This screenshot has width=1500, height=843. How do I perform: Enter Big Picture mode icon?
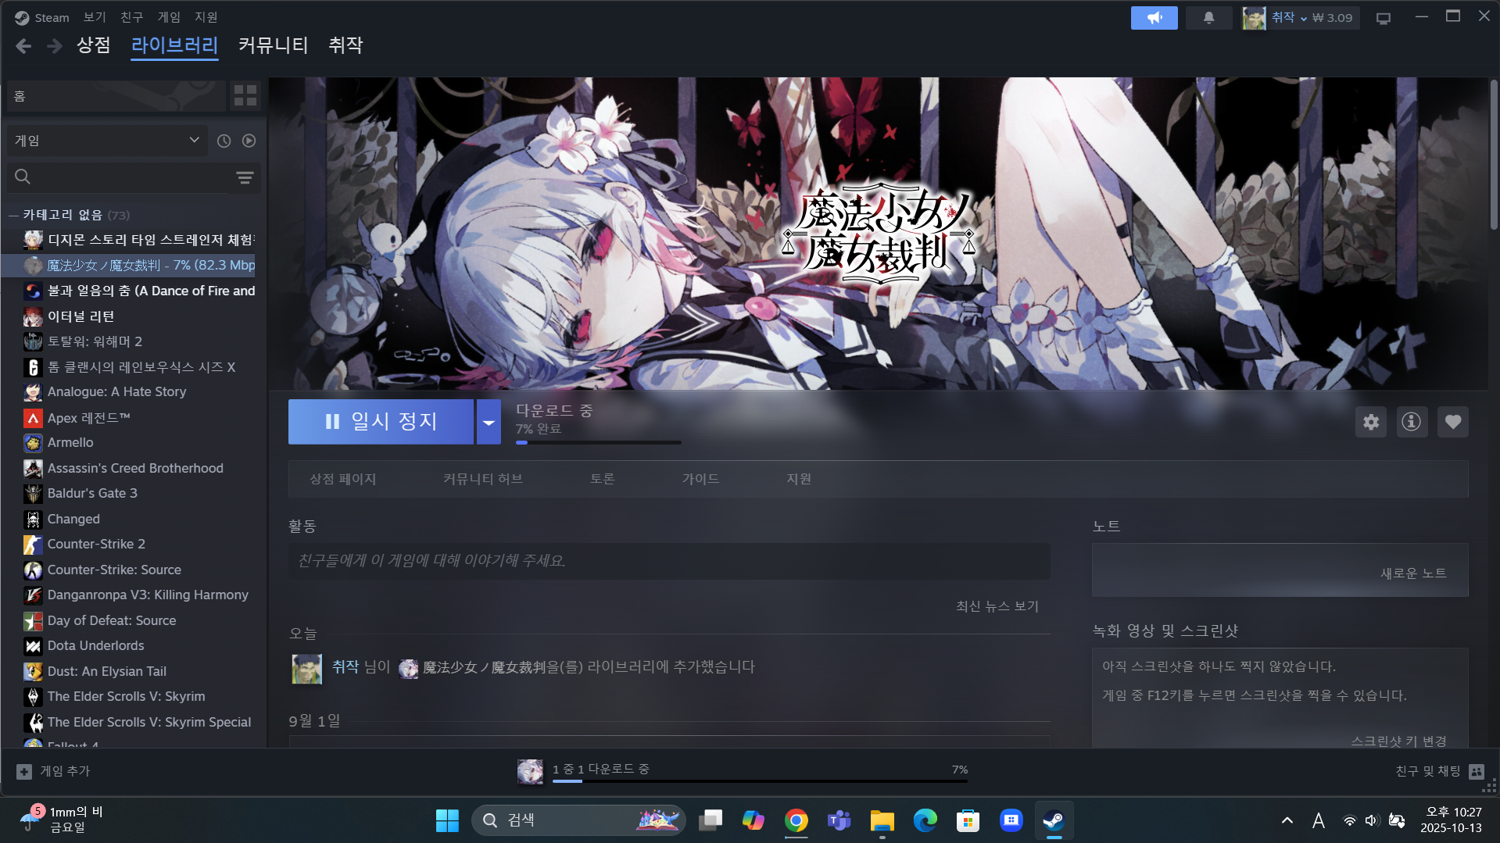pos(1383,18)
